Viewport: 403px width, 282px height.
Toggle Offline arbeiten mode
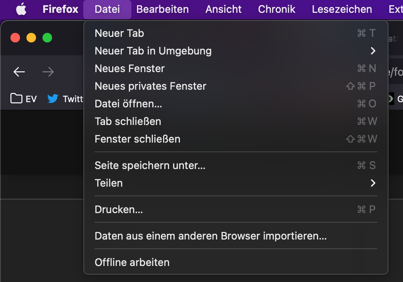(132, 262)
